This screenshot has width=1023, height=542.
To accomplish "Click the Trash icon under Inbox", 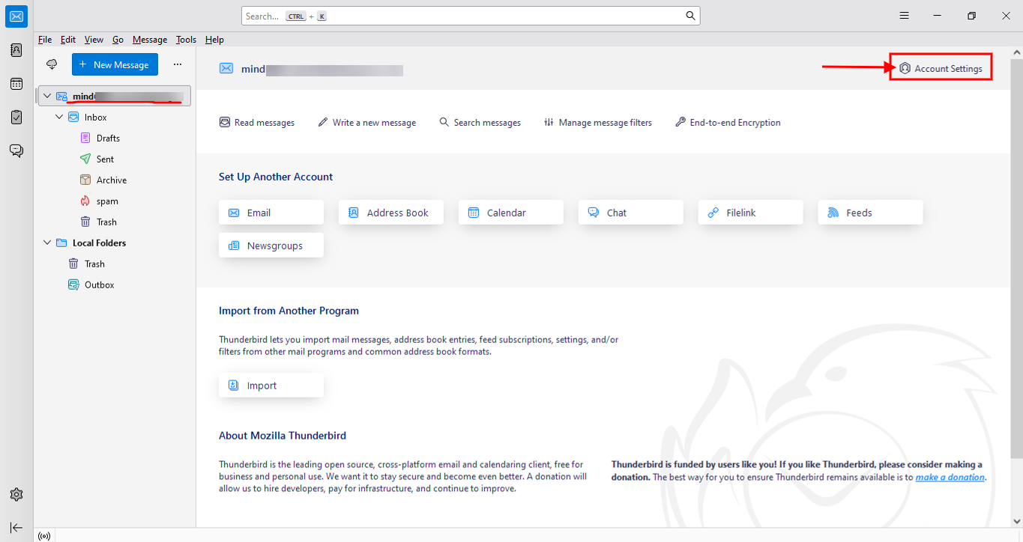I will click(x=85, y=222).
